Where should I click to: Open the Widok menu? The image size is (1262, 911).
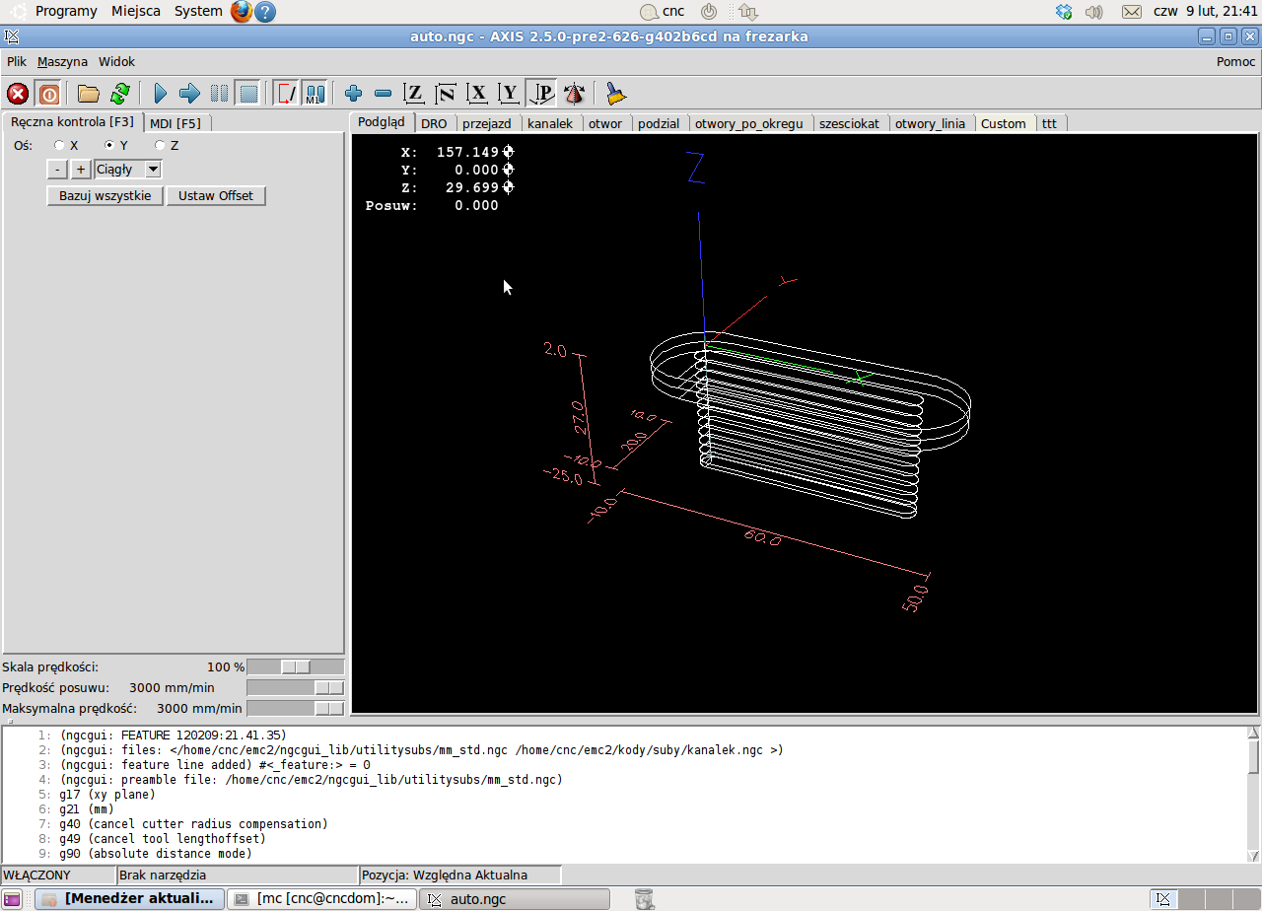116,61
